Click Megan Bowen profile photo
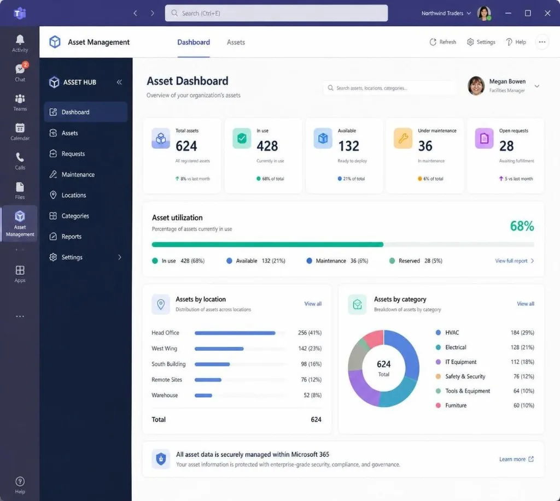This screenshot has height=501, width=560. (x=476, y=86)
